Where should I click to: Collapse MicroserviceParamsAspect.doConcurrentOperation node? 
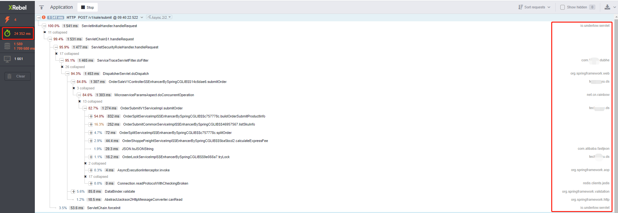point(79,95)
